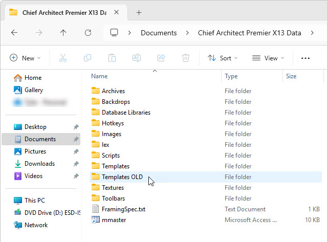
Task: Click the Rename icon in toolbar
Action: (137, 58)
